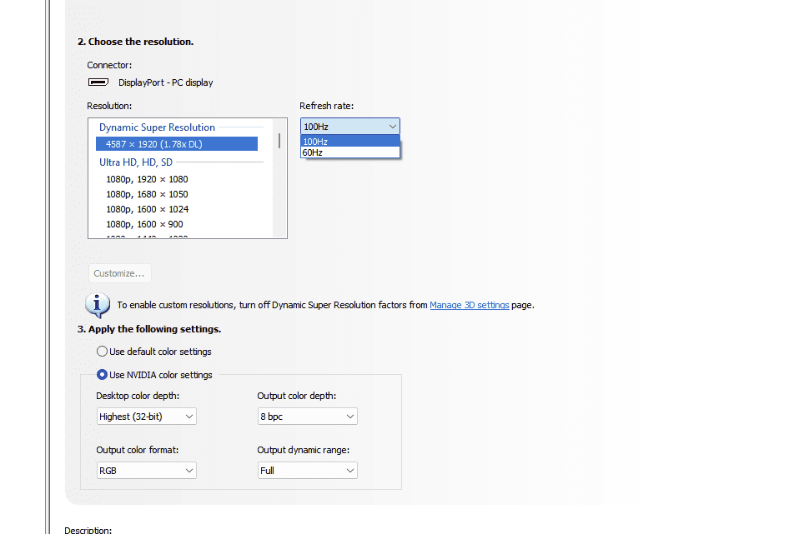Open the Refresh rate dropdown
The width and height of the screenshot is (789, 534).
[350, 126]
